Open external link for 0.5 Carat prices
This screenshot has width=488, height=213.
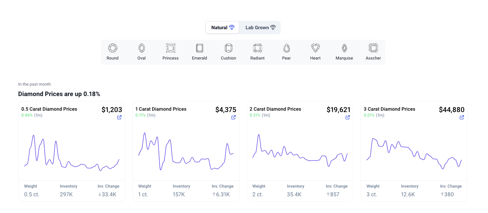click(x=119, y=117)
